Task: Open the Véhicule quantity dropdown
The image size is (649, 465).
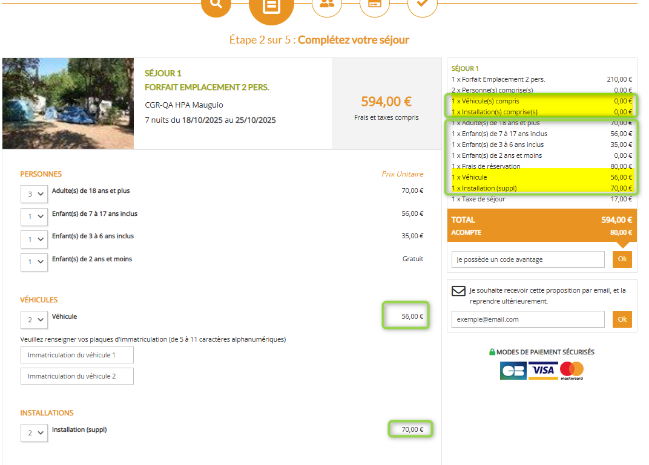Action: tap(34, 320)
